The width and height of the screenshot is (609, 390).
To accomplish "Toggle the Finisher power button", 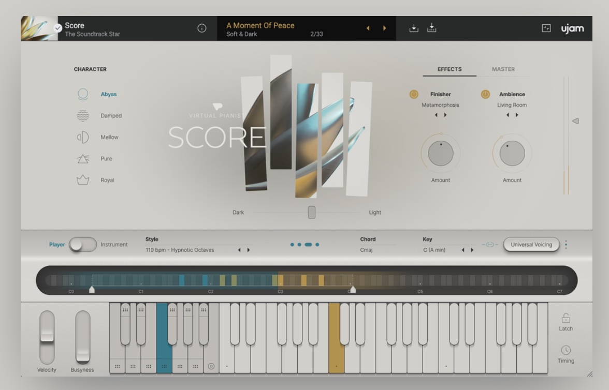I will click(414, 94).
